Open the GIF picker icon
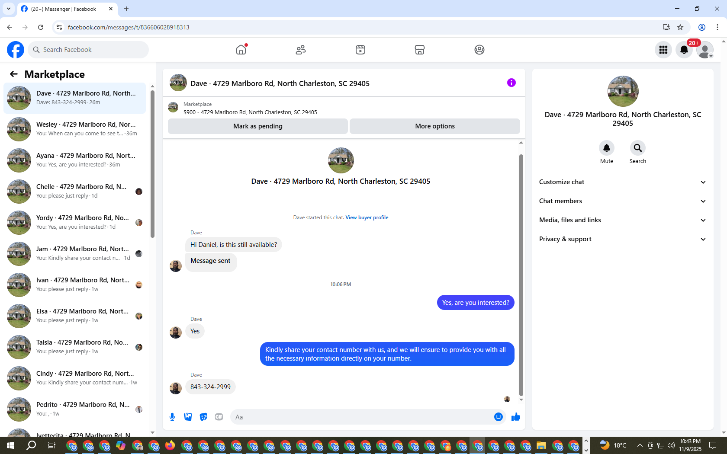 [x=219, y=417]
